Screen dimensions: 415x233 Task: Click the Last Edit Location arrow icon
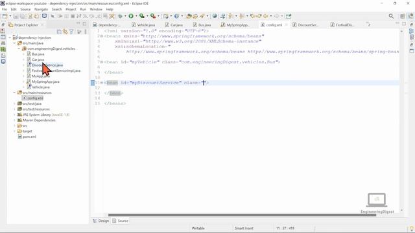point(252,16)
